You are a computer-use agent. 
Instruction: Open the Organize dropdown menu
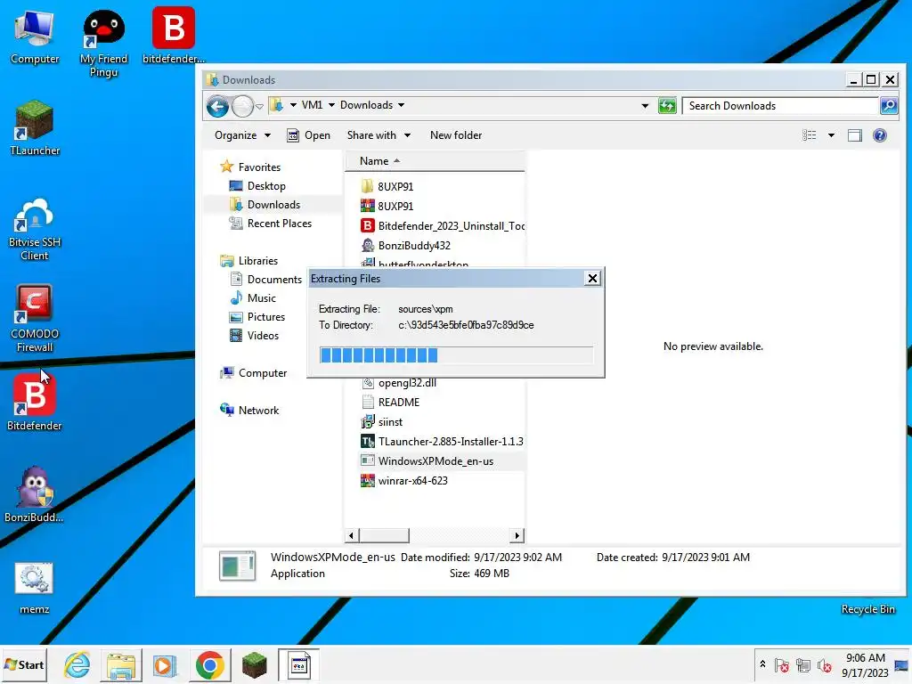click(x=242, y=135)
